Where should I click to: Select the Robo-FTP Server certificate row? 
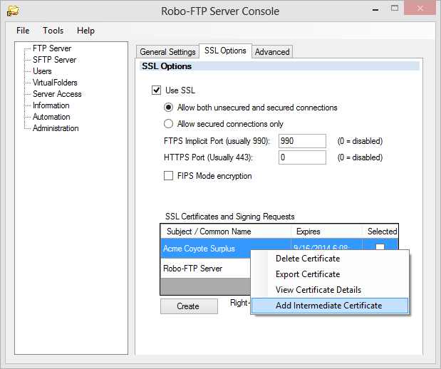(205, 269)
